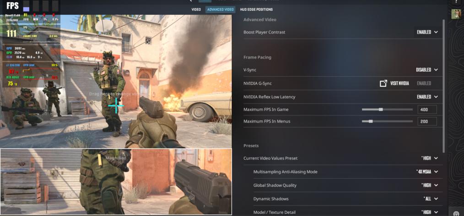Viewport: 464px width, 216px height.
Task: Expand the NVIDIA Reflex Low Latency dropdown
Action: click(x=427, y=97)
